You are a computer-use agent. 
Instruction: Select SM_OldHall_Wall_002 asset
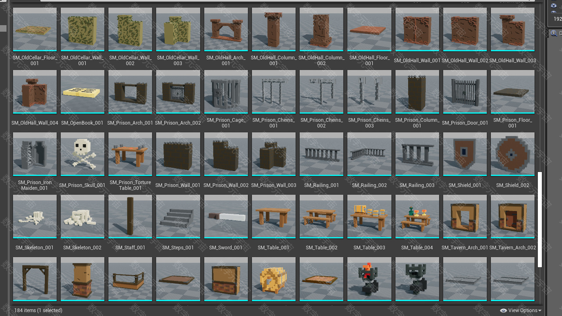[465, 29]
